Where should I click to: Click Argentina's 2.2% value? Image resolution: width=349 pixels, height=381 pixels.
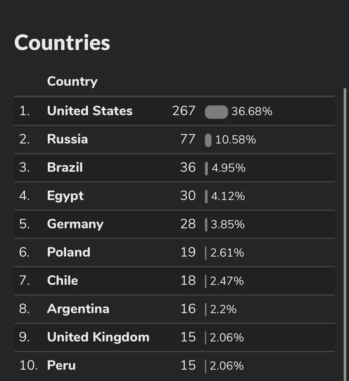pos(223,309)
